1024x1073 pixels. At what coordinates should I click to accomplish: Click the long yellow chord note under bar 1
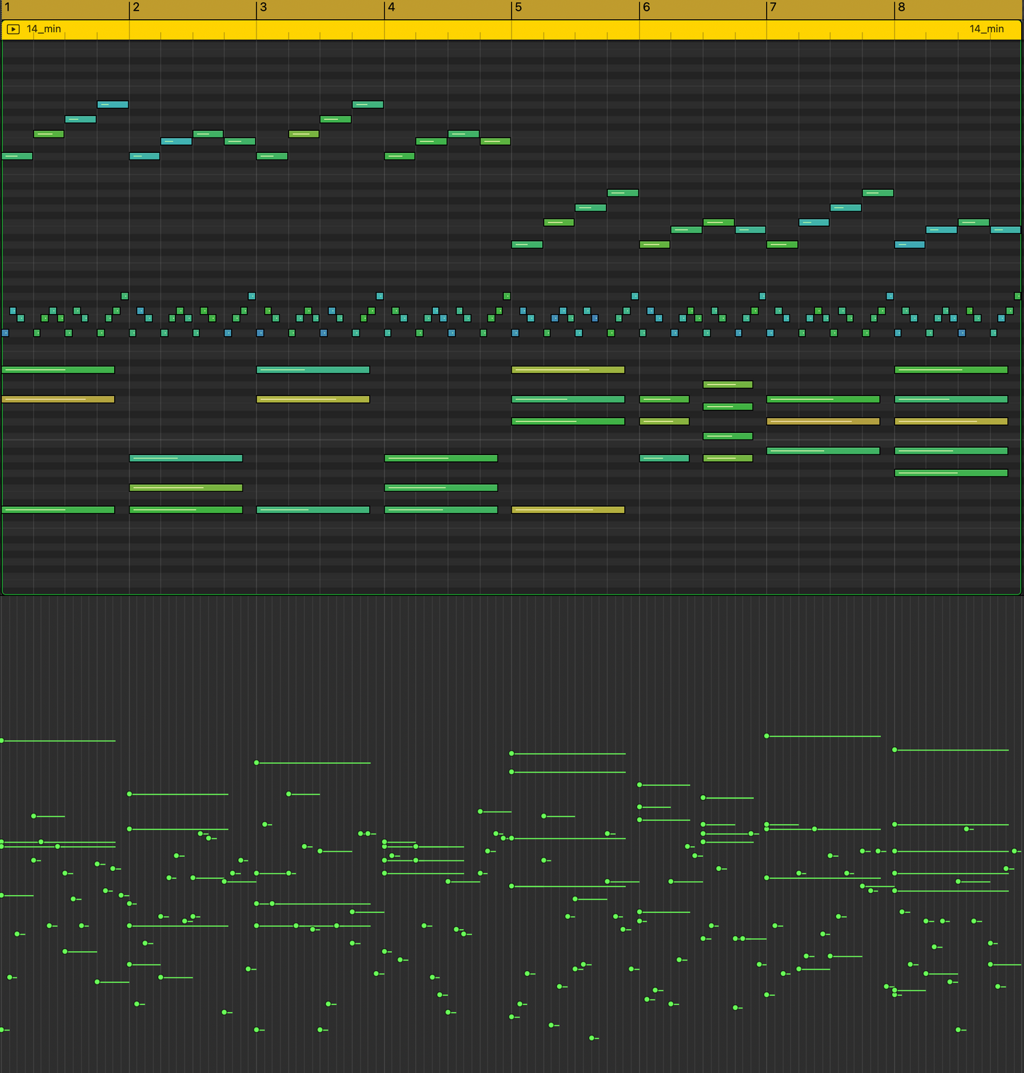[57, 398]
